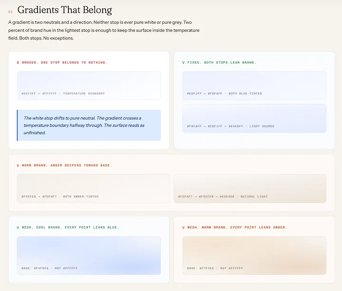Click the 02 section number label
Image resolution: width=342 pixels, height=291 pixels.
tap(10, 12)
